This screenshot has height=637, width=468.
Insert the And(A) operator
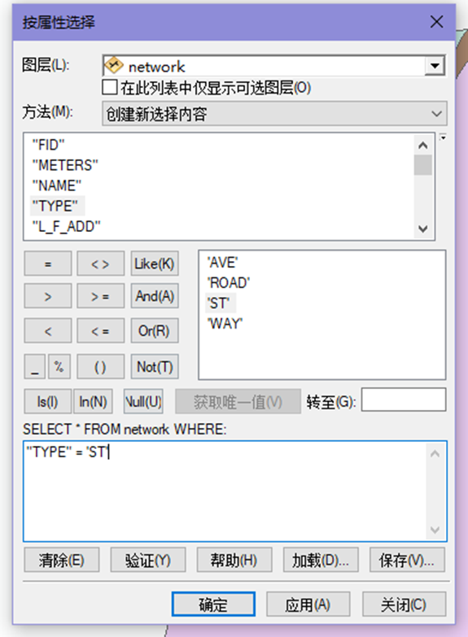[155, 296]
